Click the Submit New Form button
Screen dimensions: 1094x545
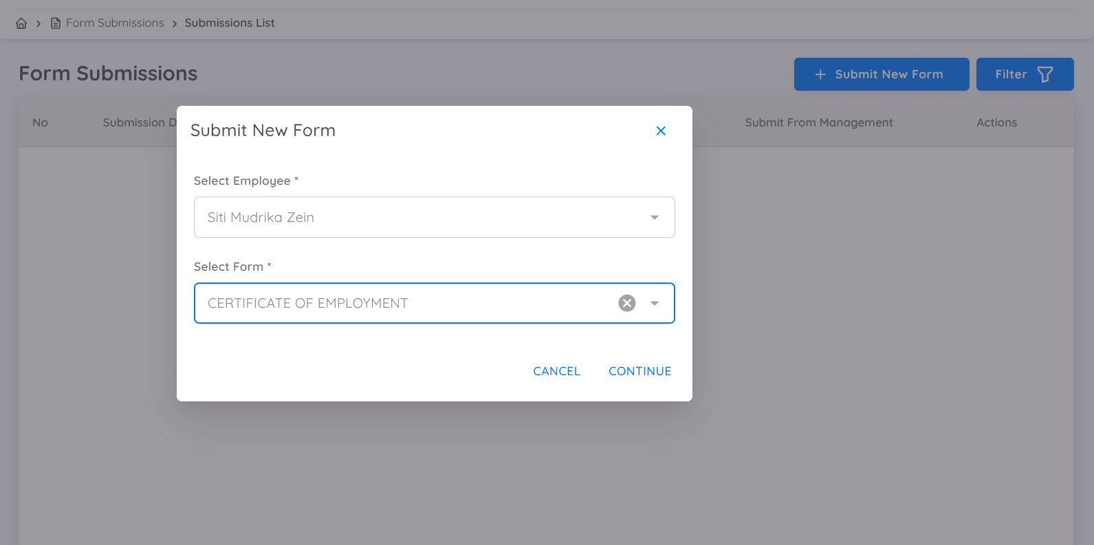coord(881,74)
